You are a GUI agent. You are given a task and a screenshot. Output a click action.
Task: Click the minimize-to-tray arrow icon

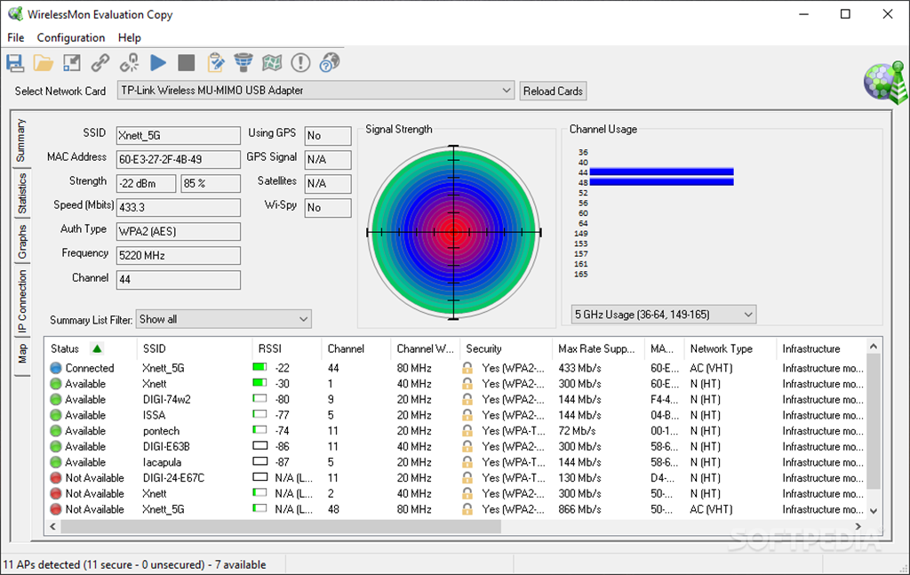72,63
